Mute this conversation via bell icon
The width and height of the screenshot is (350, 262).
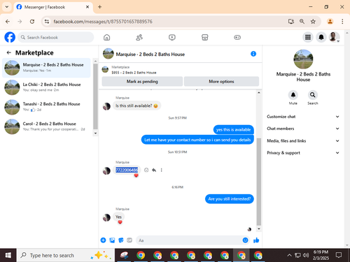[293, 95]
